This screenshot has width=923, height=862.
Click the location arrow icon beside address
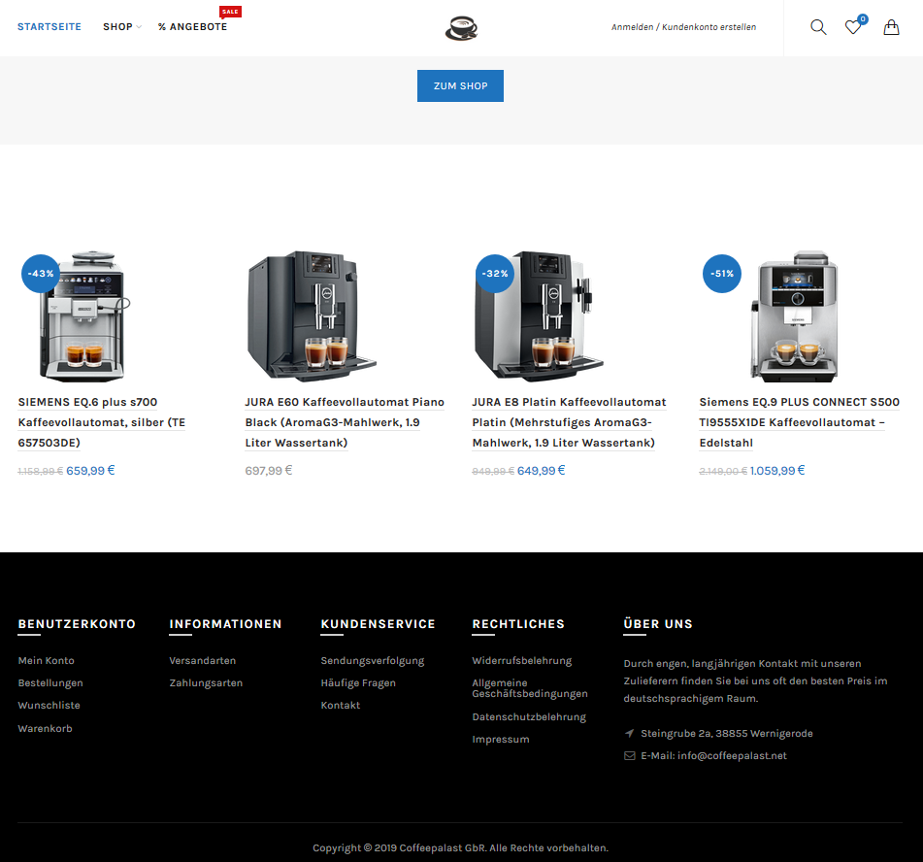coord(629,734)
